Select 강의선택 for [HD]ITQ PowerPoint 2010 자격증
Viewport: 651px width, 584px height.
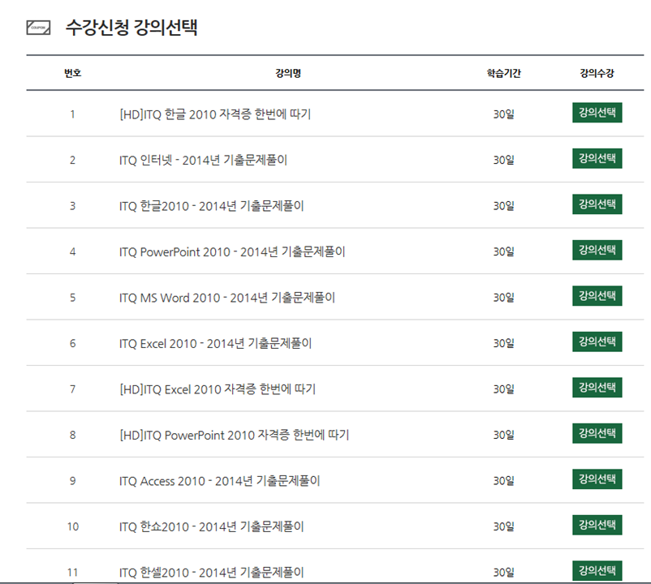597,434
